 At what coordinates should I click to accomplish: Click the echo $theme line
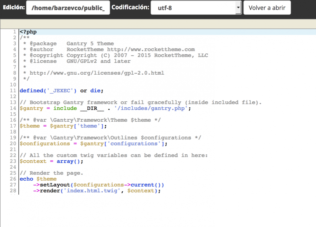tap(38, 179)
